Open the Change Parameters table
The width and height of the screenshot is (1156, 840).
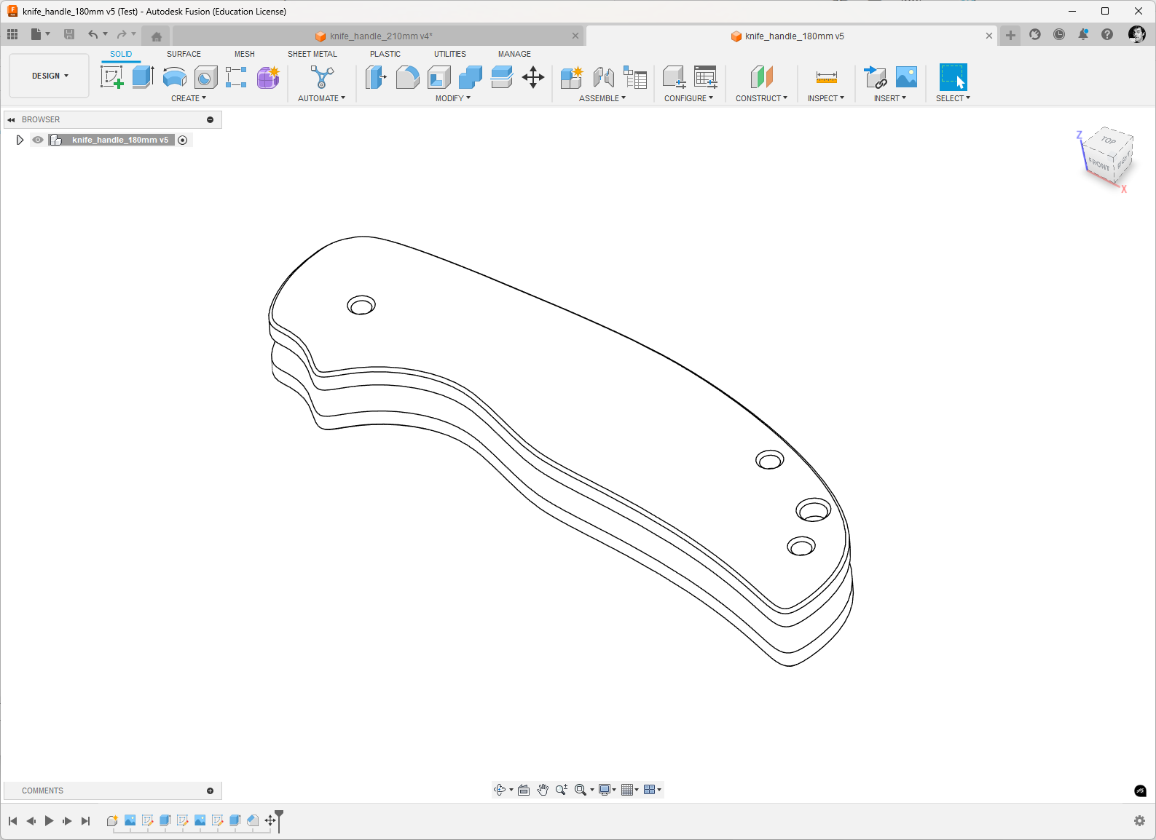click(x=705, y=77)
